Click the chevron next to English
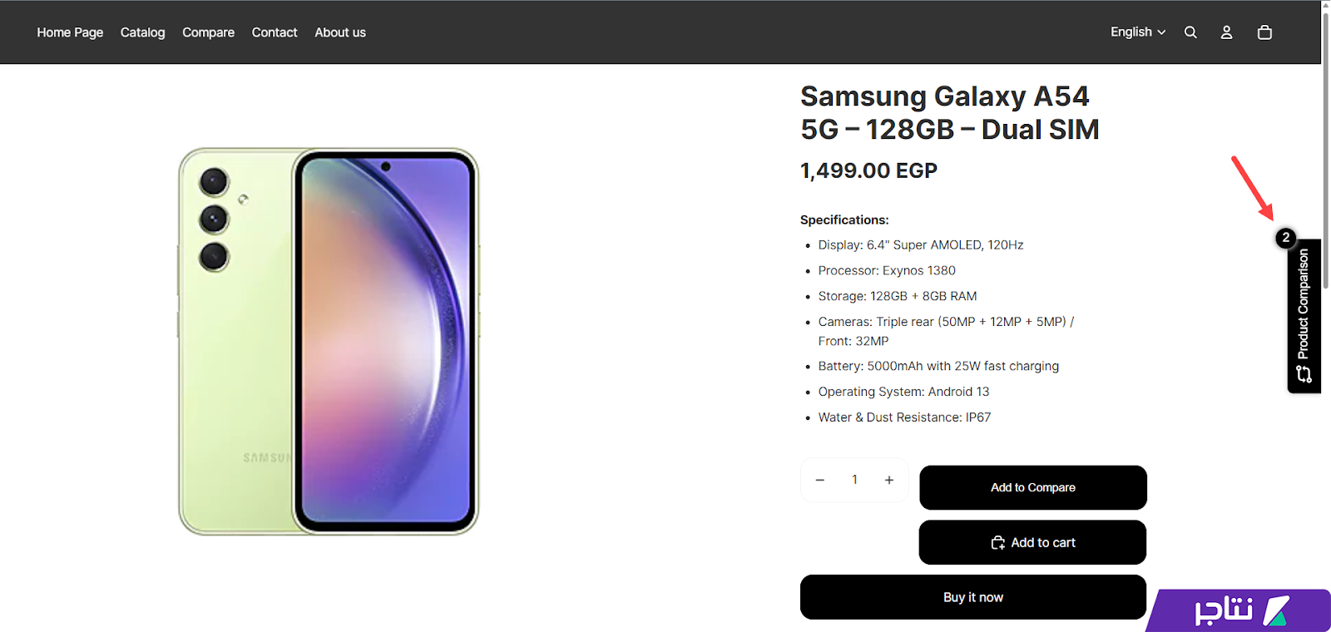This screenshot has height=632, width=1331. click(1161, 32)
